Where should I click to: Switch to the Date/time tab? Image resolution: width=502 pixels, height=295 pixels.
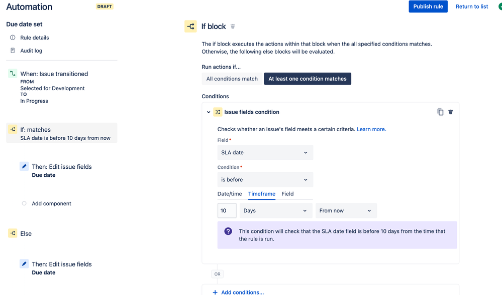point(230,194)
